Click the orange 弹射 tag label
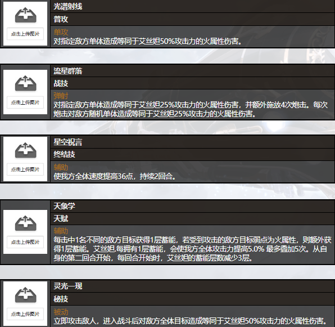This screenshot has height=327, width=335. [x=61, y=96]
